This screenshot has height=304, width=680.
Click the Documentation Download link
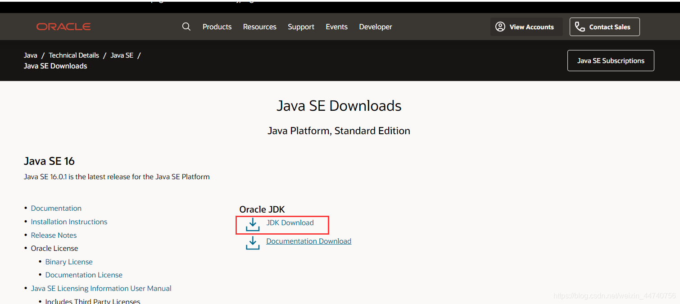coord(309,241)
